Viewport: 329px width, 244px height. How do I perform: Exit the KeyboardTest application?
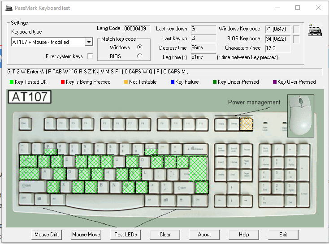click(283, 235)
